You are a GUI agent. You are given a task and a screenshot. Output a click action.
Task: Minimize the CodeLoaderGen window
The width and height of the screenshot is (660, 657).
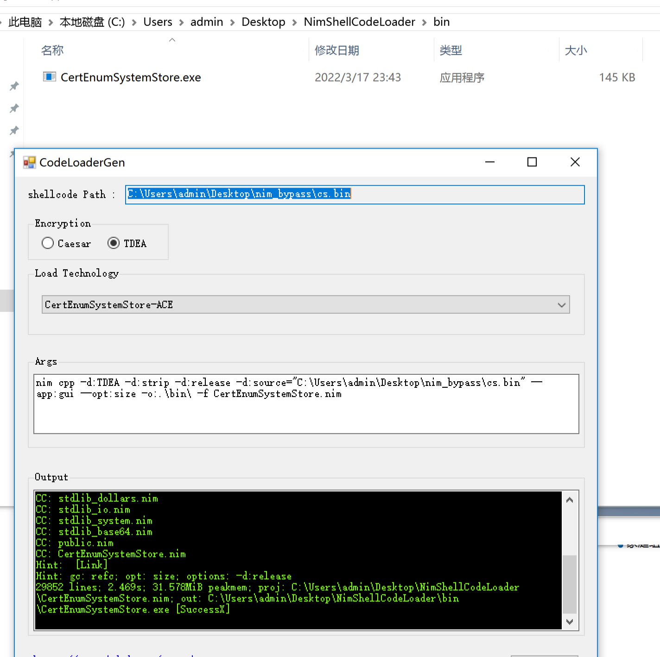pos(490,162)
